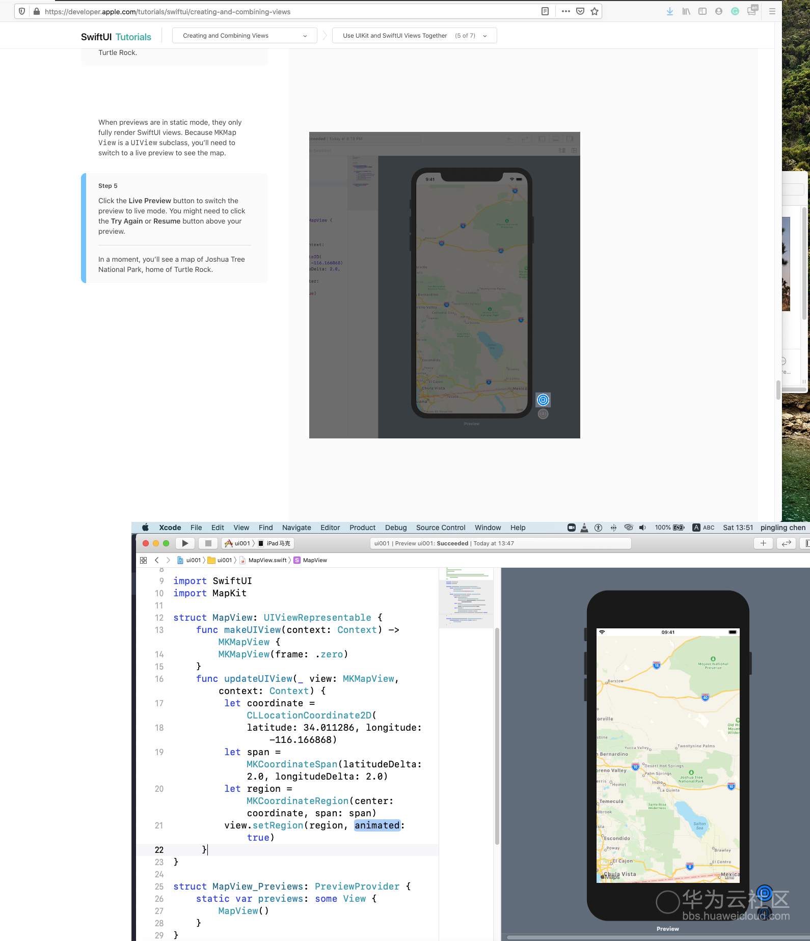Open the volume control in menu bar

643,528
